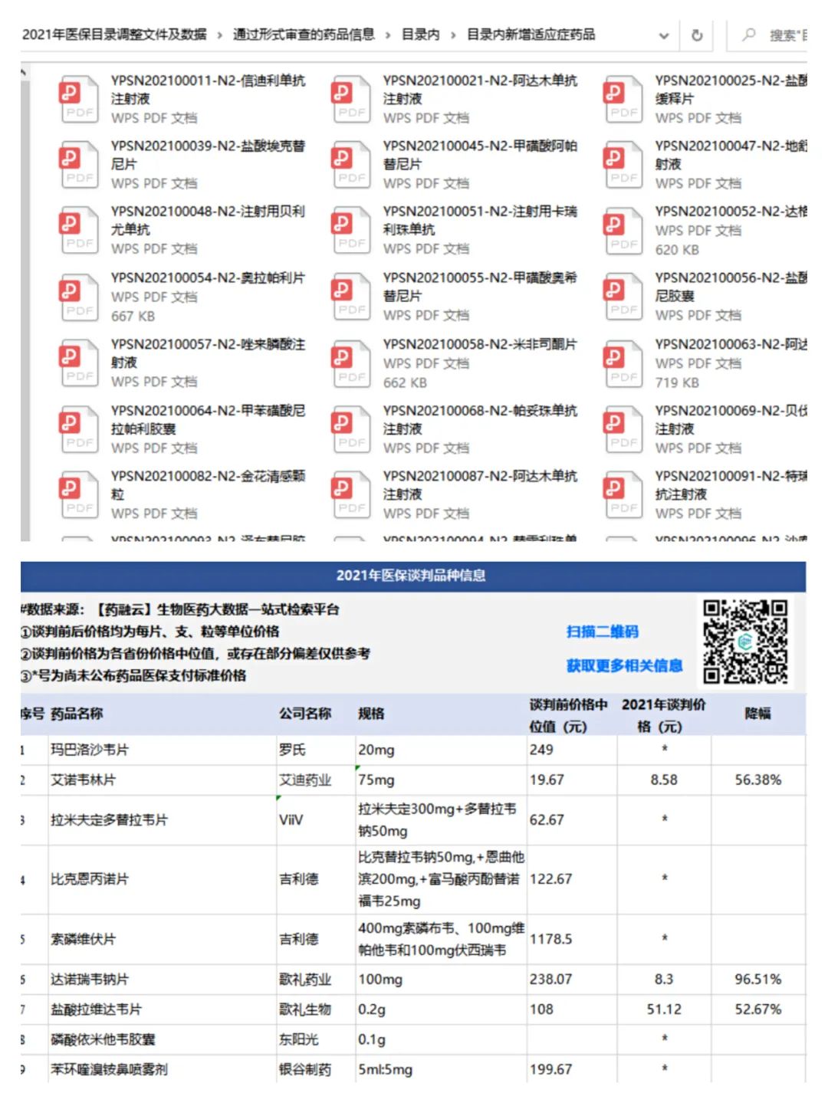828x1103 pixels.
Task: Go to 目录内 breadcrumb folder
Action: (x=420, y=34)
